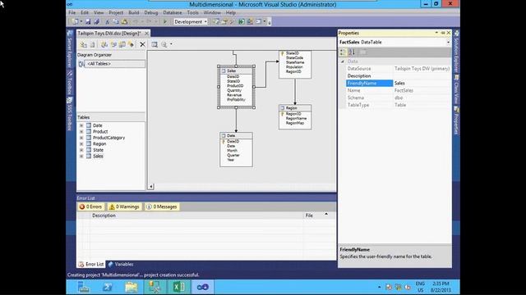Click the Refresh icon in the data source view toolbar
Viewport: 526px width, 295px height.
click(92, 44)
